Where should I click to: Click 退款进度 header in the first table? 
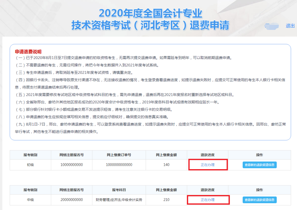tap(207, 155)
